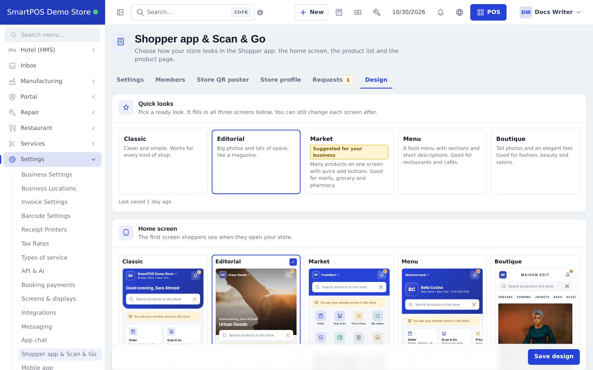
Task: Click the Search menu field
Action: click(52, 35)
